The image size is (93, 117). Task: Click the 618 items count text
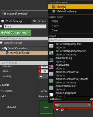(x=56, y=99)
